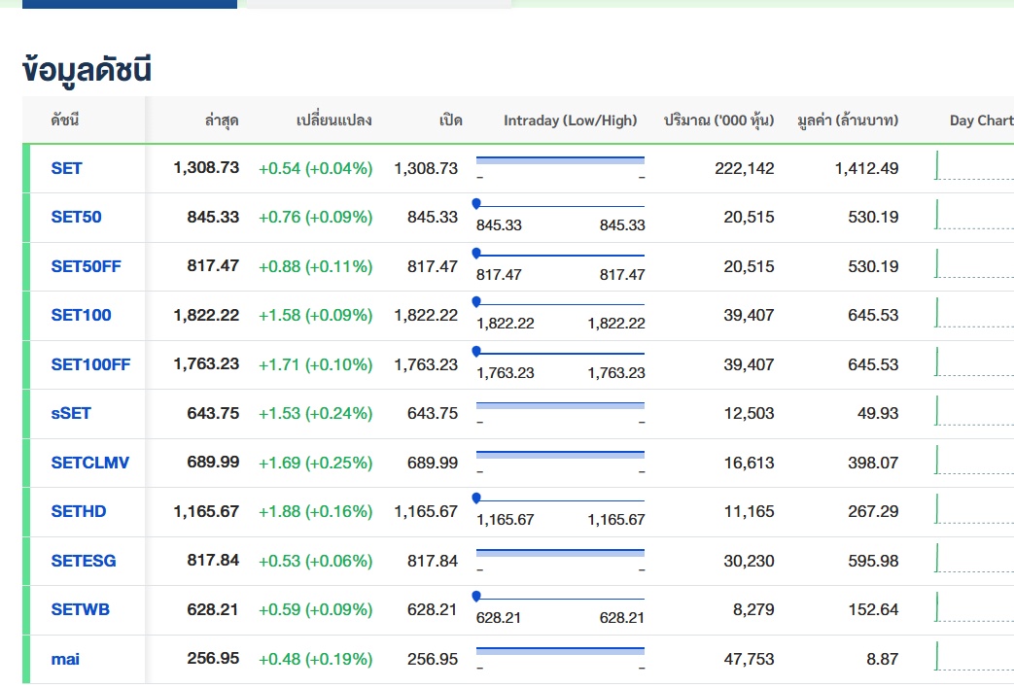Viewport: 1014px width, 688px height.
Task: Select the SETHD index link
Action: point(79,511)
